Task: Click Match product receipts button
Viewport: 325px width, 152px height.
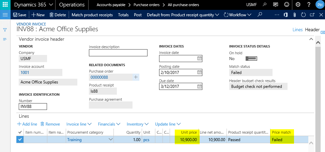Action: point(92,15)
